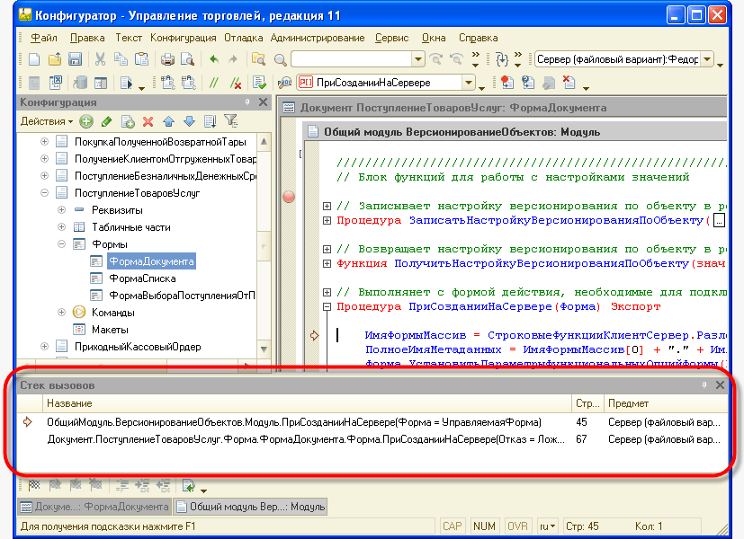Viewport: 744px width, 539px height.
Task: Click the Предмет column header
Action: point(666,403)
